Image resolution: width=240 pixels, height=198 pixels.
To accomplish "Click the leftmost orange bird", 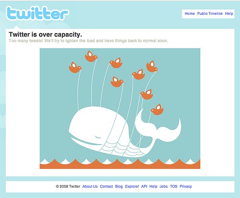I will tap(75, 67).
